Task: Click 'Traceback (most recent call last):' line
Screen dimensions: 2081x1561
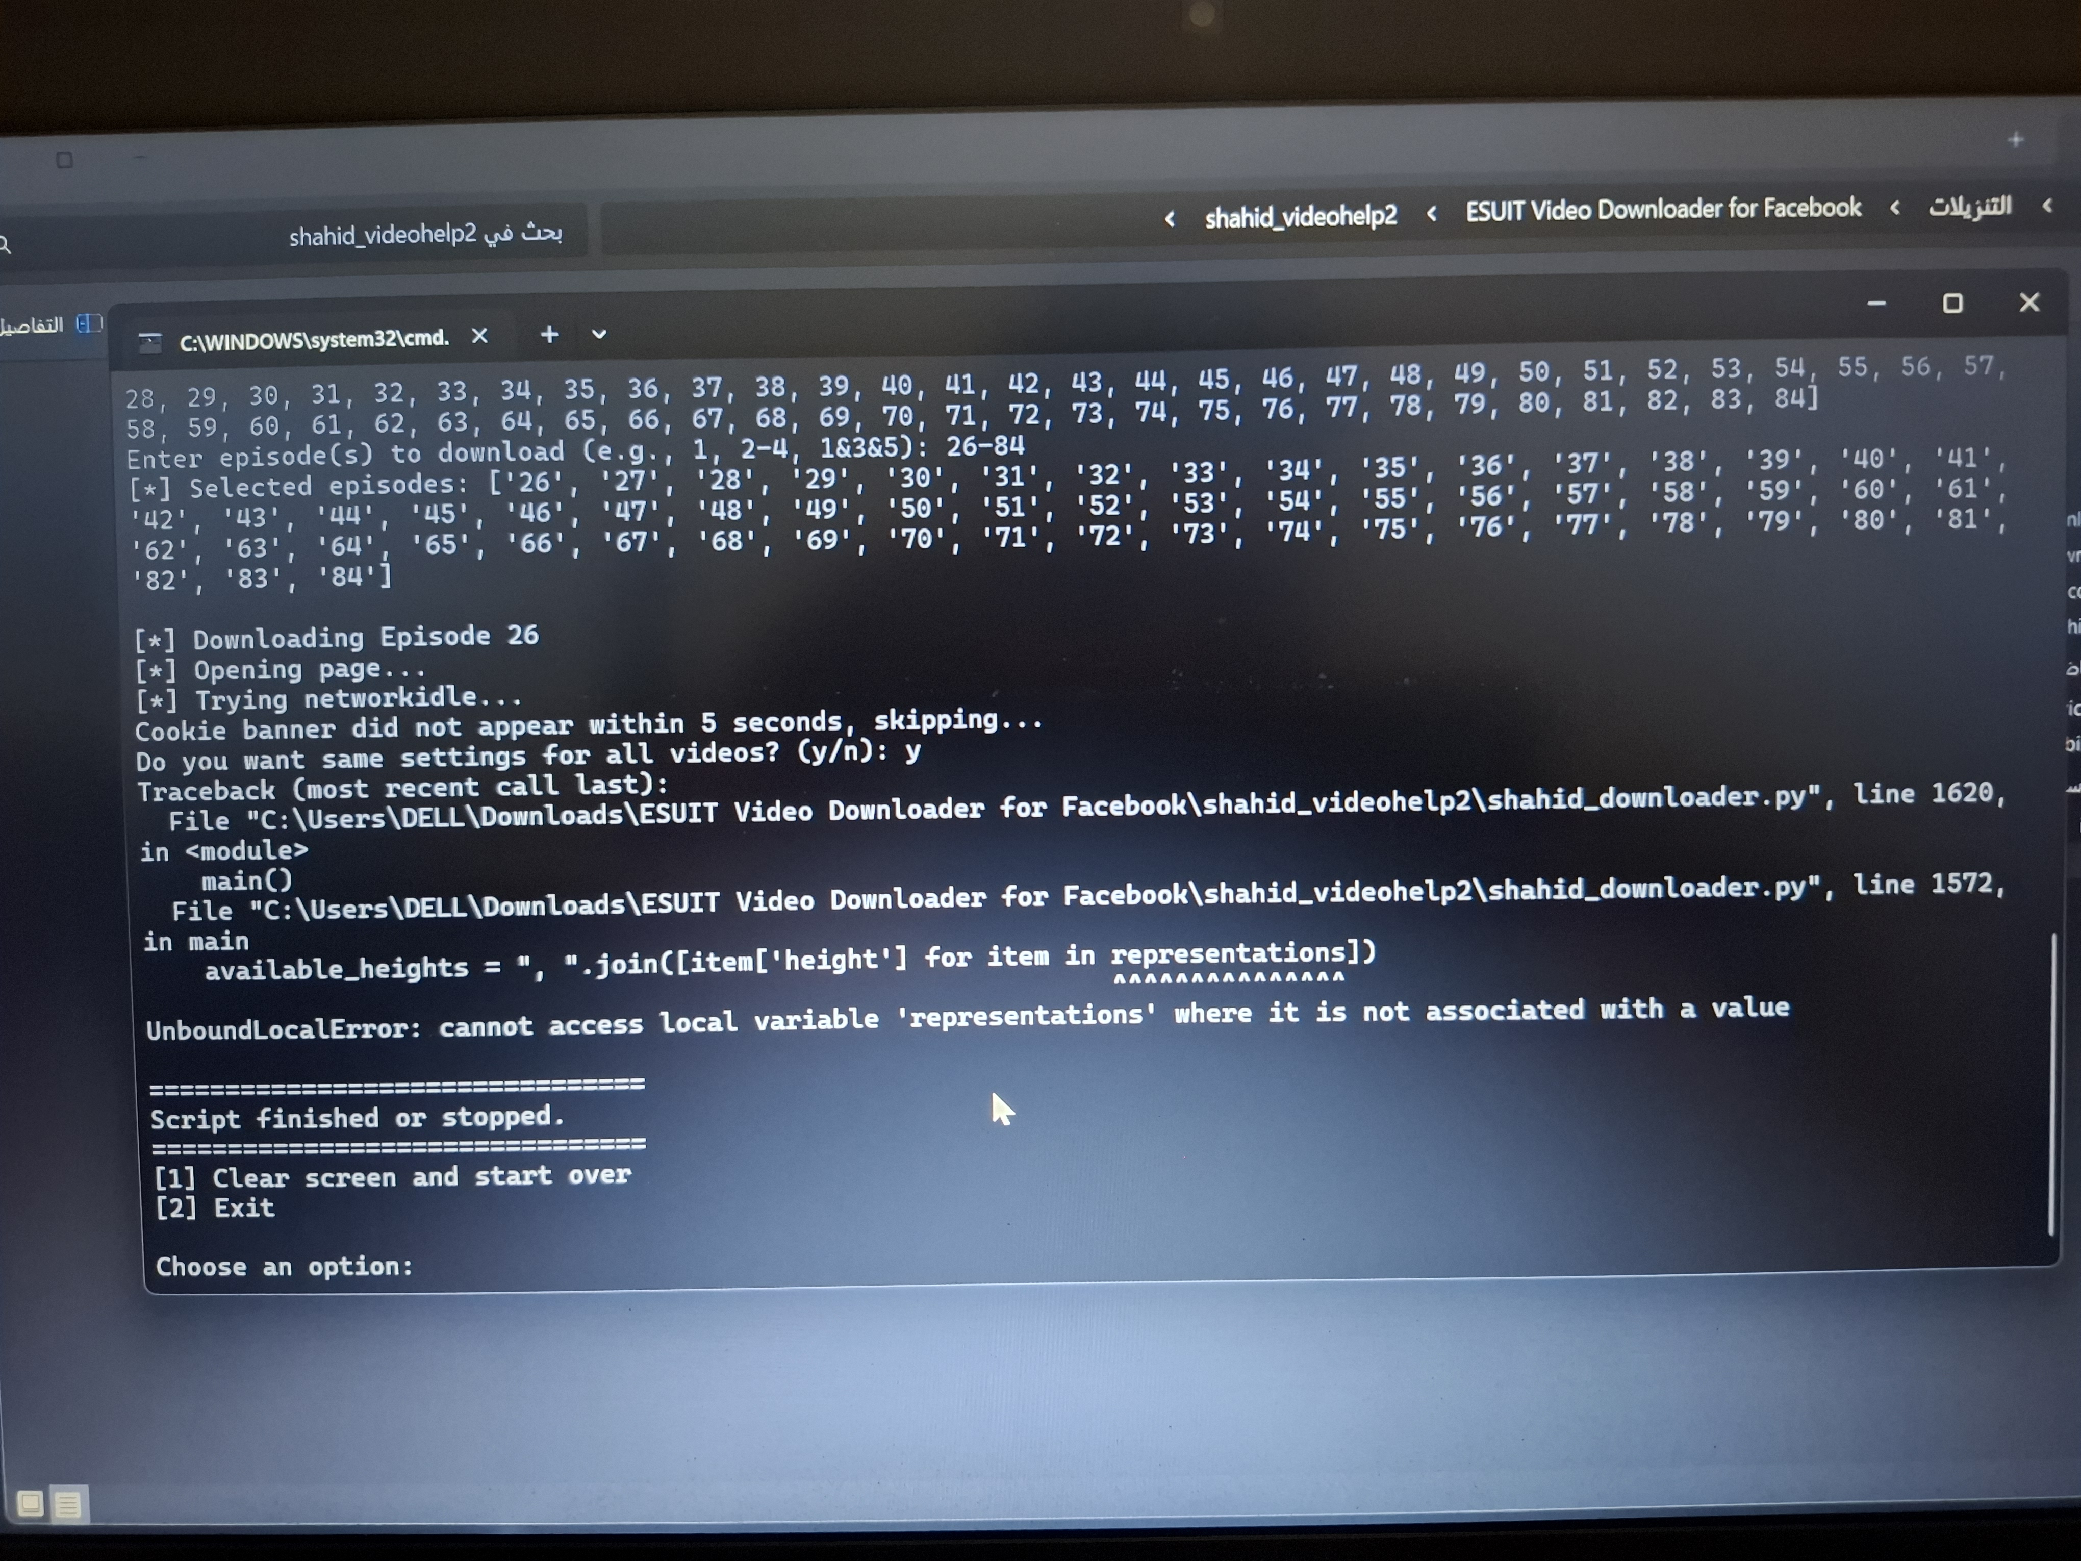Action: 402,787
